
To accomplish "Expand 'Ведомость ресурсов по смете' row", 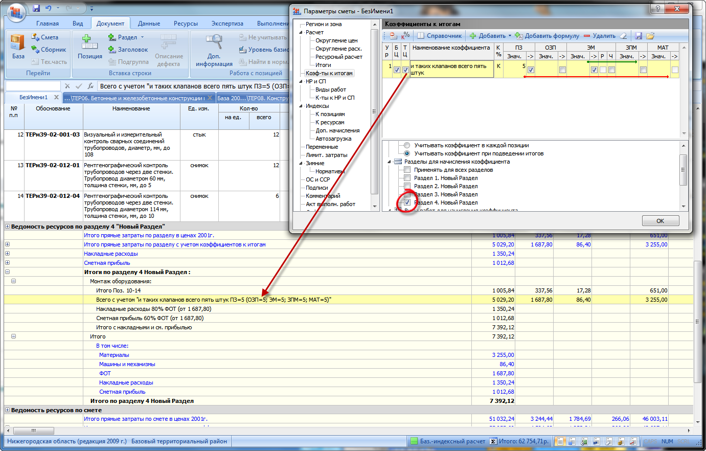I will point(7,410).
